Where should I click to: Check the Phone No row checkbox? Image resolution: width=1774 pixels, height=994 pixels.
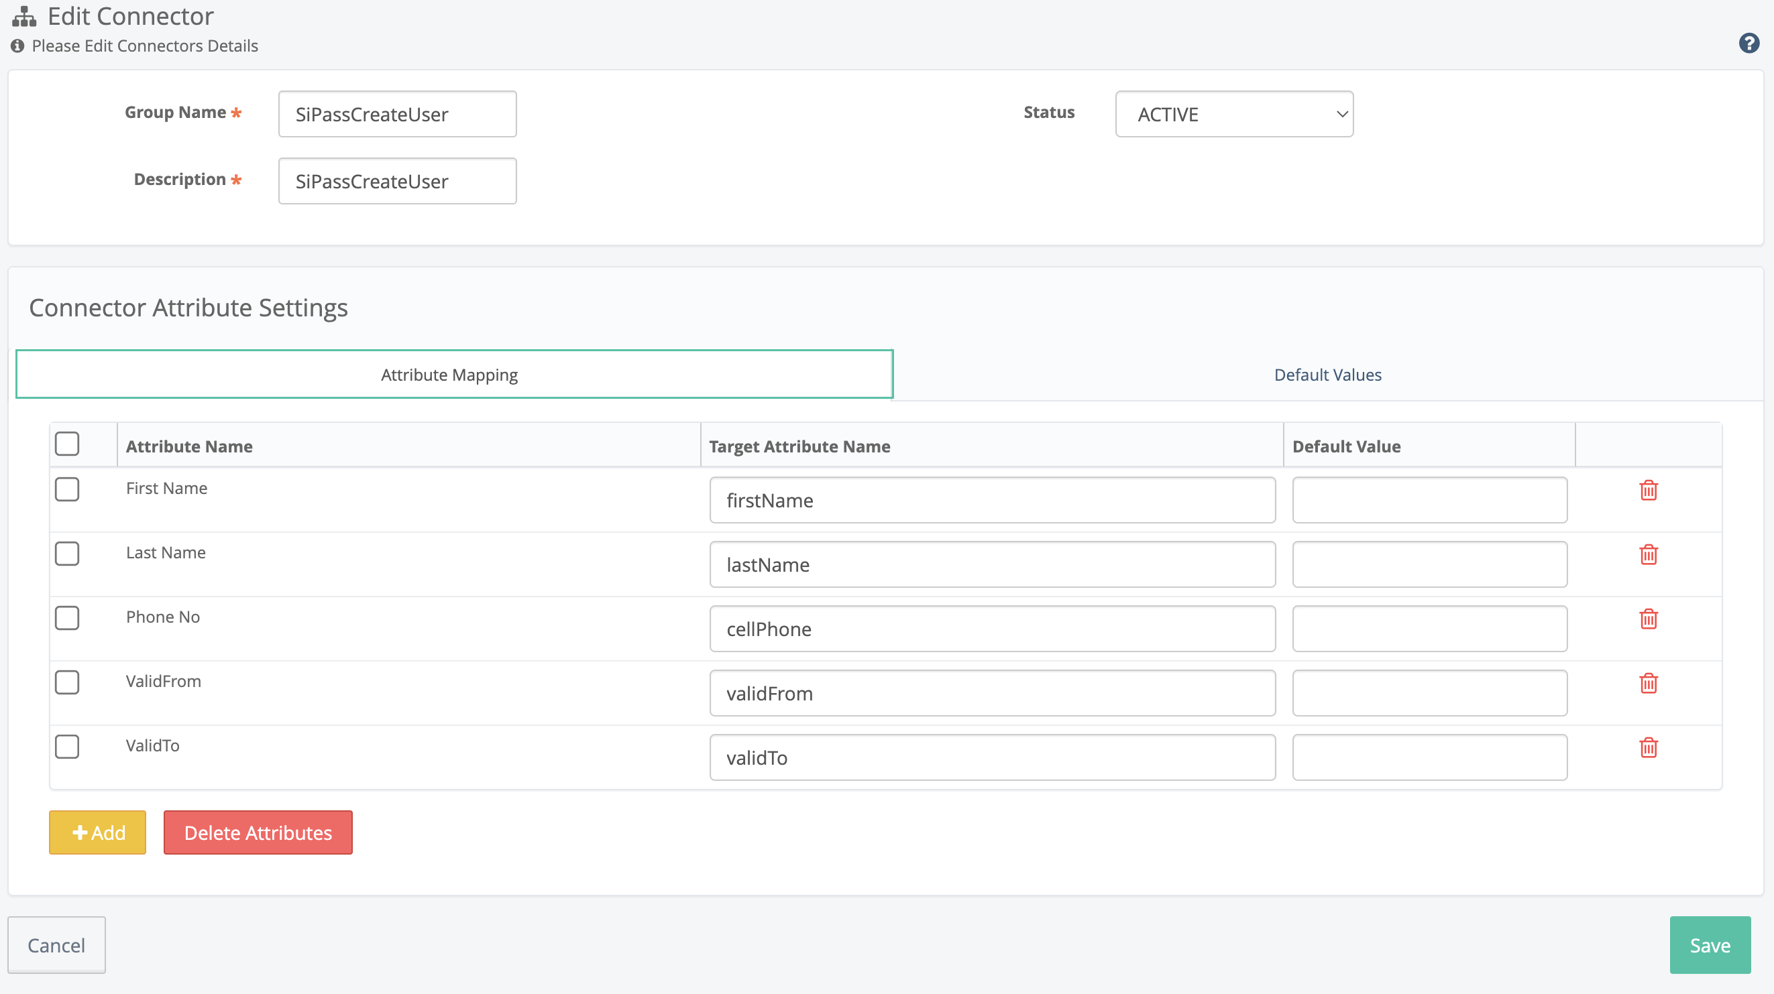click(x=67, y=618)
